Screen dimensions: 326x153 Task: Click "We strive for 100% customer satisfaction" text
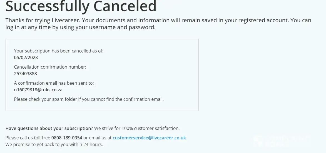click(137, 128)
